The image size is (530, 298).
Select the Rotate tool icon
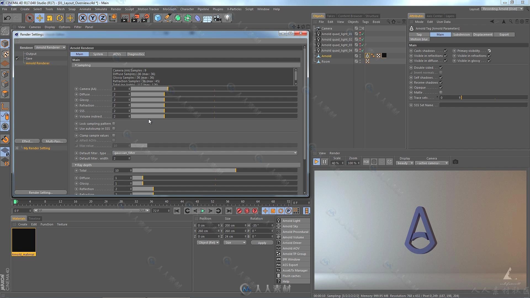point(60,18)
